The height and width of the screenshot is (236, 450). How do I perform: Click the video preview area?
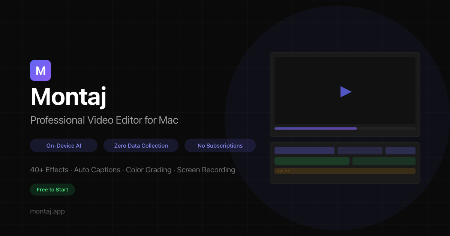[345, 91]
